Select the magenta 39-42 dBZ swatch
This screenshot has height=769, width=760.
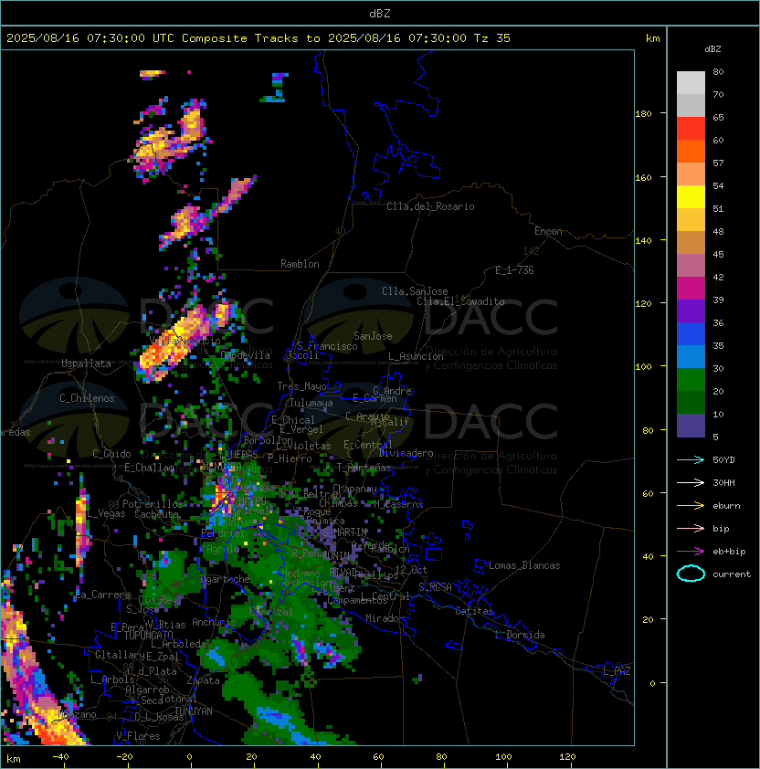pyautogui.click(x=691, y=289)
